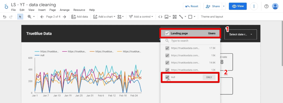The height and width of the screenshot is (103, 283).
Task: Toggle the Landing page select-all checkbox
Action: (x=167, y=34)
